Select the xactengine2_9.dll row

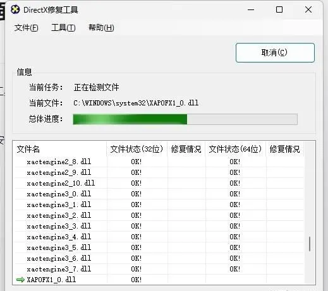click(159, 172)
